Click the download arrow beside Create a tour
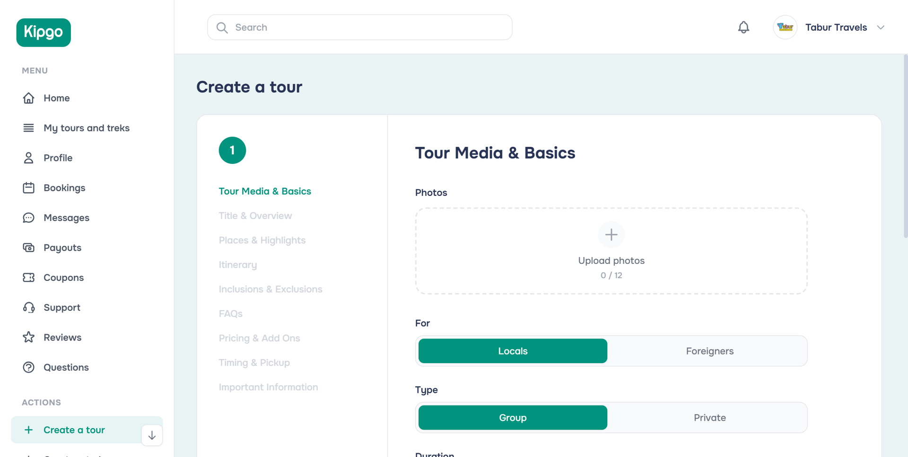The height and width of the screenshot is (457, 908). tap(151, 435)
